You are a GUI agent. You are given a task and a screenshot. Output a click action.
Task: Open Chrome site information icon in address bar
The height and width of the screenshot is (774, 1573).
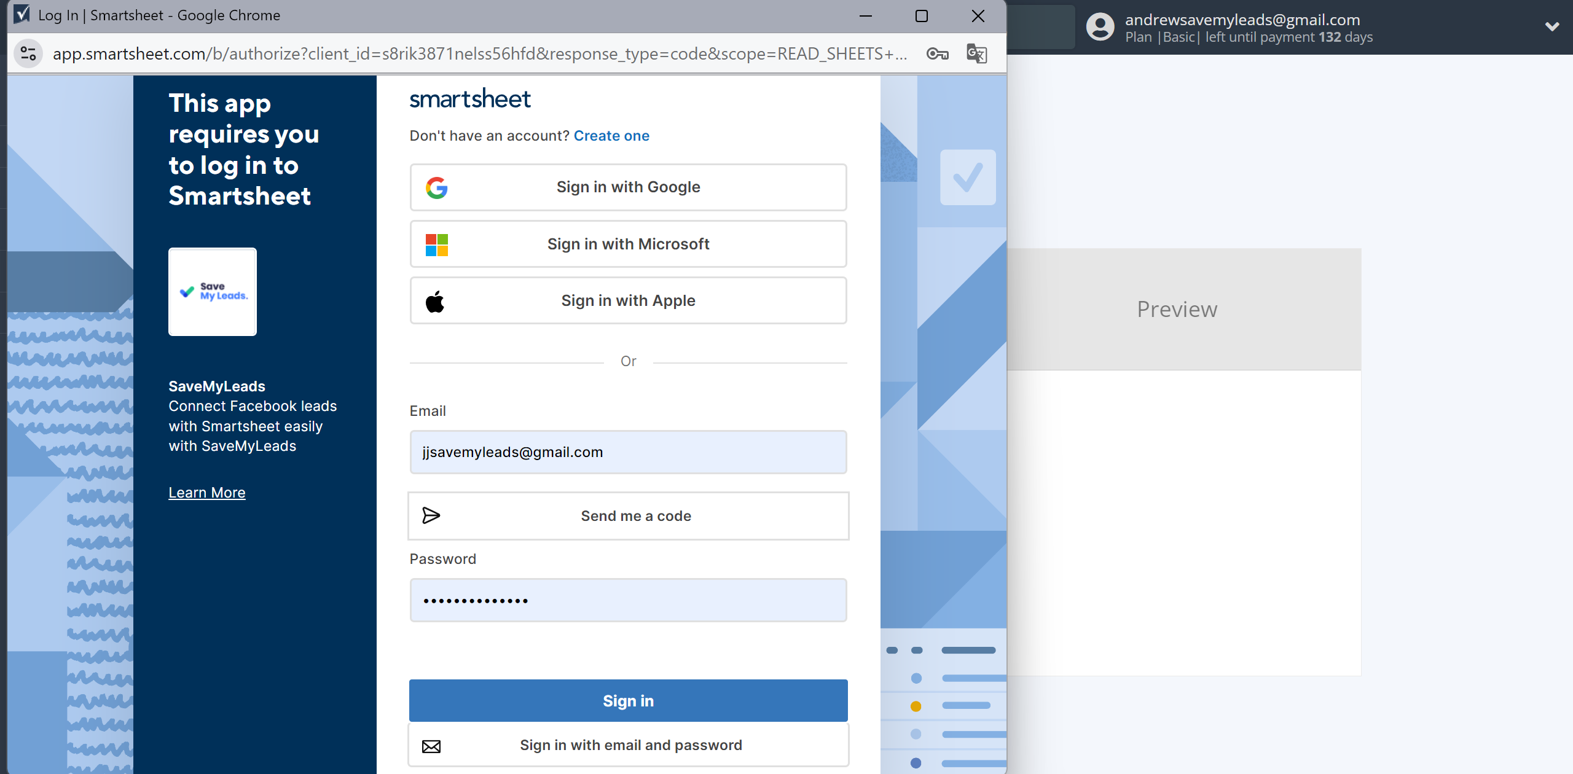pyautogui.click(x=28, y=54)
